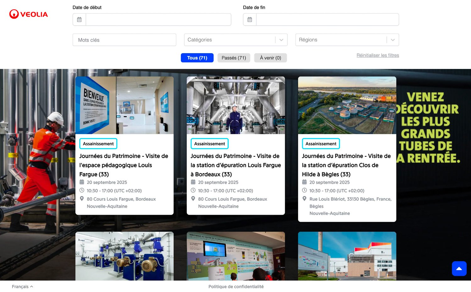This screenshot has height=292, width=471.
Task: Open the Clos de Hilde aerial photo thumbnail
Action: 347,105
